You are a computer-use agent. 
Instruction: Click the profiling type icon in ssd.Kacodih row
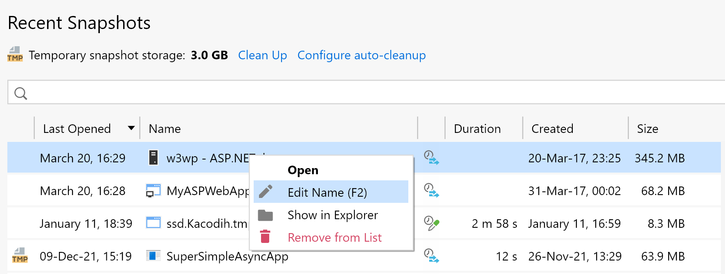coord(431,223)
